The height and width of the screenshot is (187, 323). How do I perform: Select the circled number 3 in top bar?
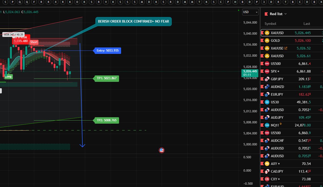click(x=264, y=2)
